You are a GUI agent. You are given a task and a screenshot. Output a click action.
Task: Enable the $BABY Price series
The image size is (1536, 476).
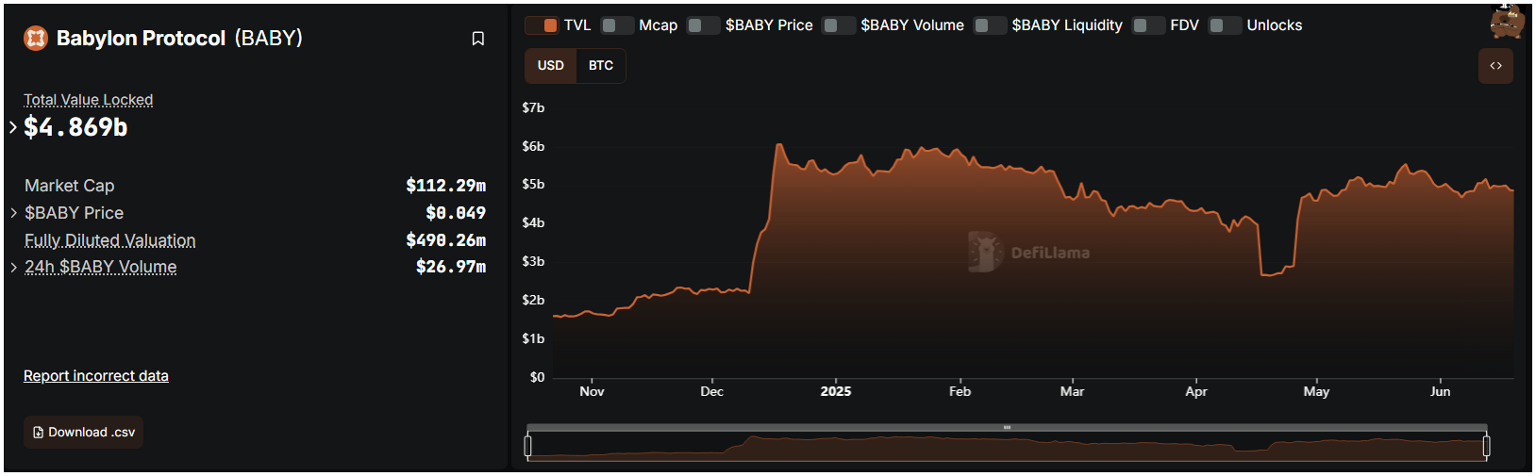(704, 25)
